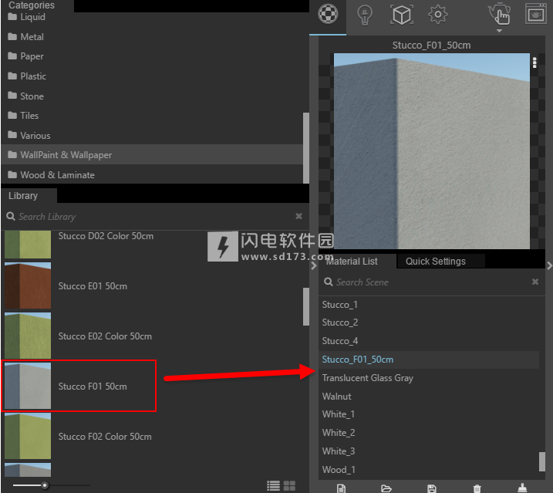The image size is (553, 493).
Task: Clear the Search Scene field
Action: point(535,282)
